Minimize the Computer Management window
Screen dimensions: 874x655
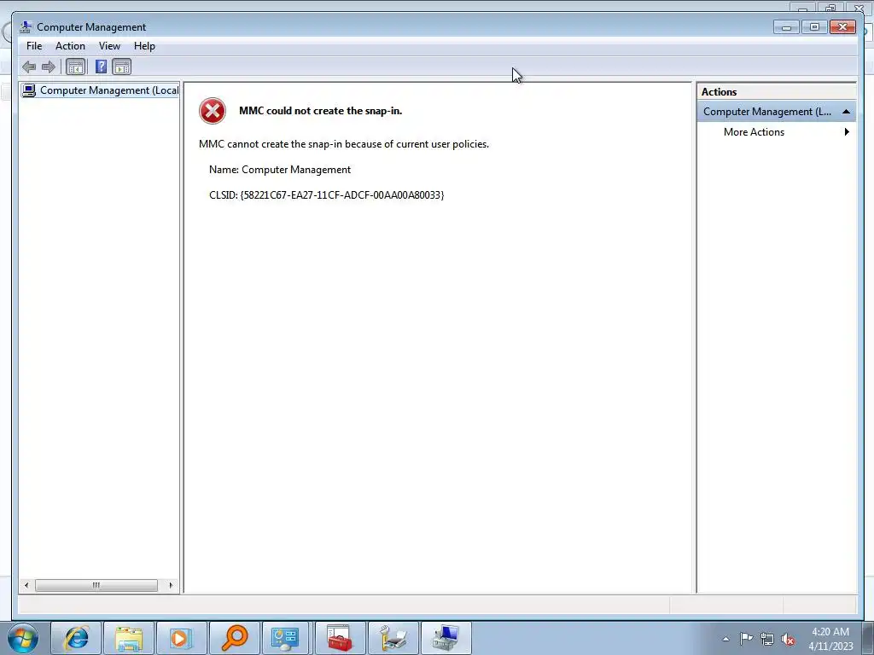pyautogui.click(x=786, y=26)
